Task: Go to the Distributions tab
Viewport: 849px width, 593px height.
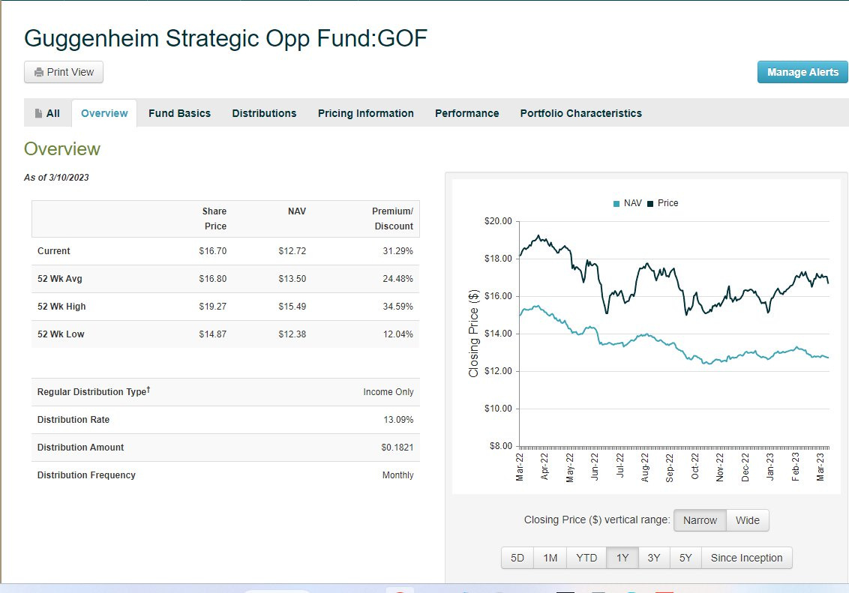Action: [264, 113]
